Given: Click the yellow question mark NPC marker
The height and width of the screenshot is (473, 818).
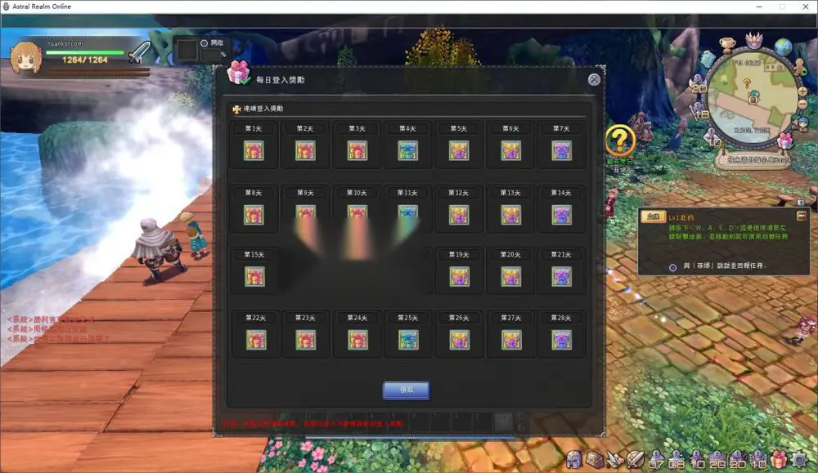Looking at the screenshot, I should (620, 141).
